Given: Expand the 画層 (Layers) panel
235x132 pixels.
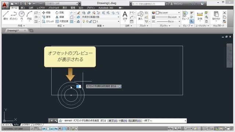Looking at the screenshot, I should click(101, 26).
